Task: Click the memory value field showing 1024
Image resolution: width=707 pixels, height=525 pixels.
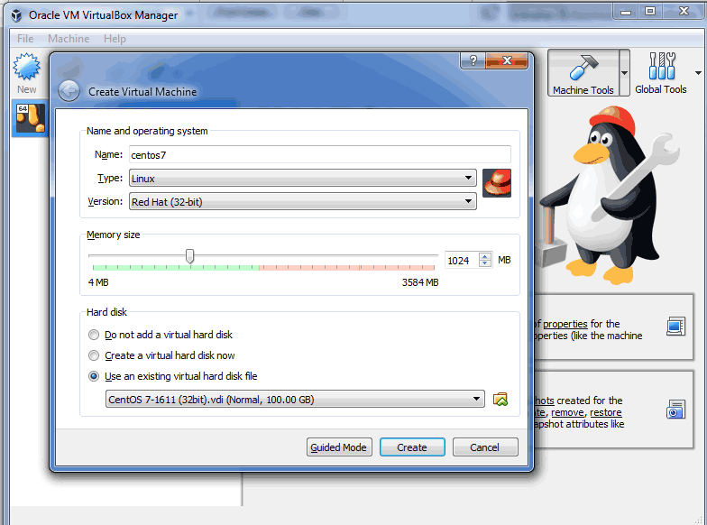Action: pos(462,260)
